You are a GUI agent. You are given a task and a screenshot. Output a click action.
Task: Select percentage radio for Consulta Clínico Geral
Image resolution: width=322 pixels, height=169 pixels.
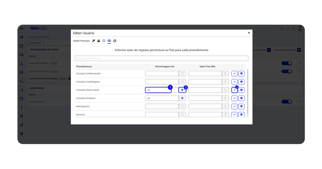(x=182, y=90)
